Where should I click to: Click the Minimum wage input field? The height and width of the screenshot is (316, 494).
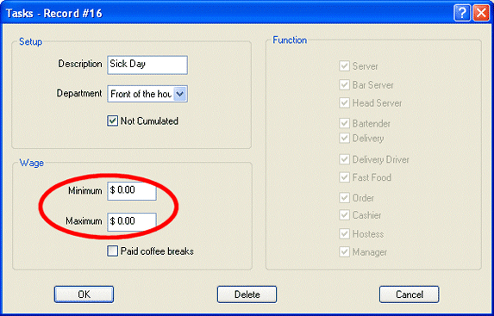(132, 191)
